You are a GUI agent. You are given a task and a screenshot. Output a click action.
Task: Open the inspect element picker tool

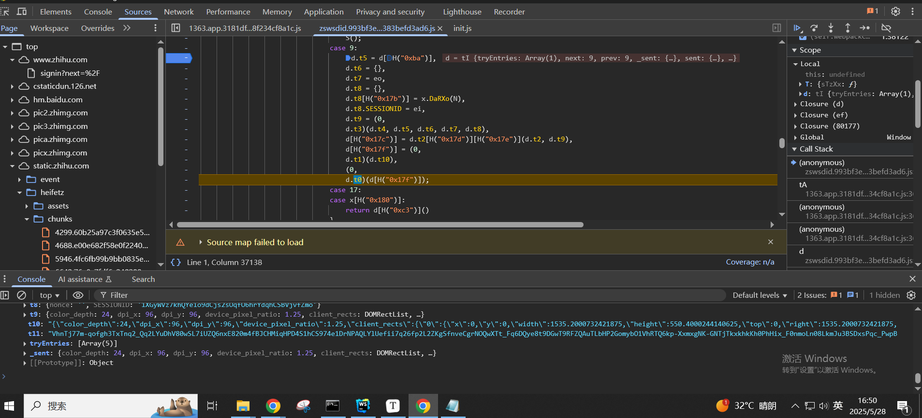tap(5, 12)
